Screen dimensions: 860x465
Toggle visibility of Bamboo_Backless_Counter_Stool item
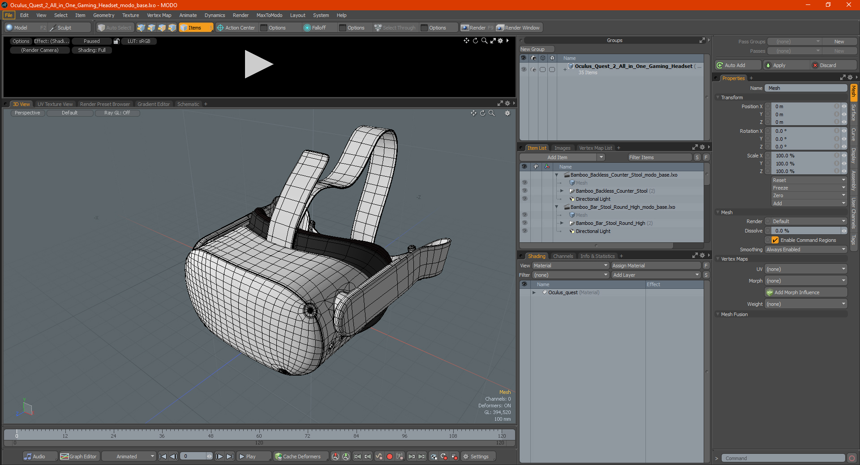(525, 191)
